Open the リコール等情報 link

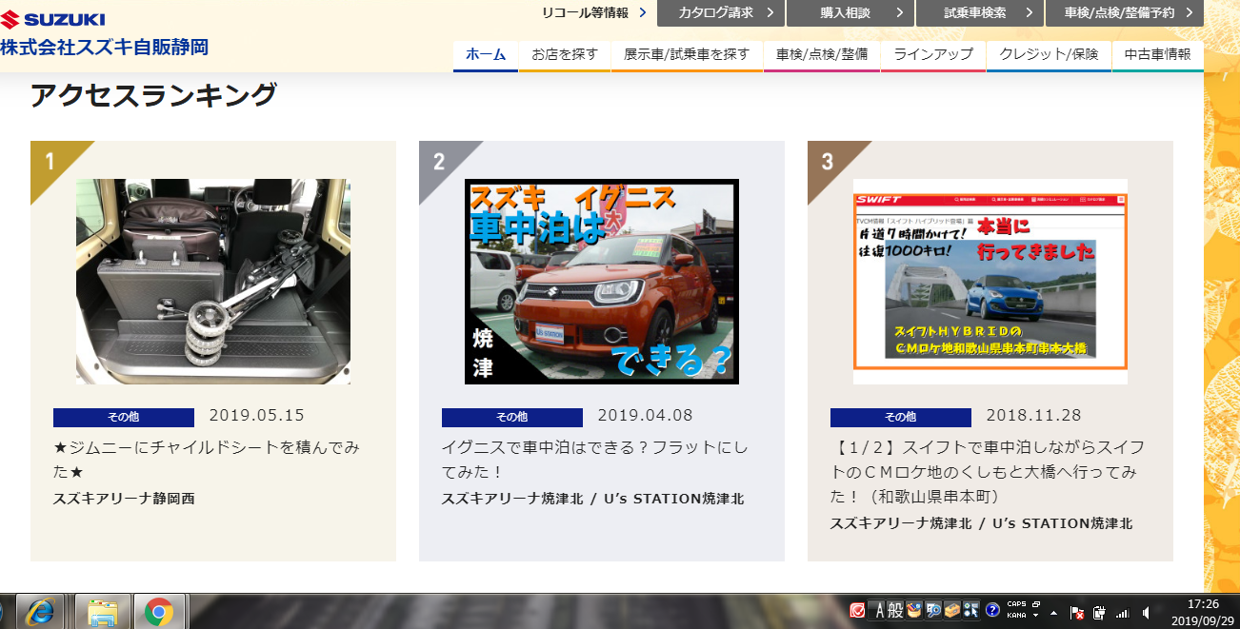(x=585, y=12)
